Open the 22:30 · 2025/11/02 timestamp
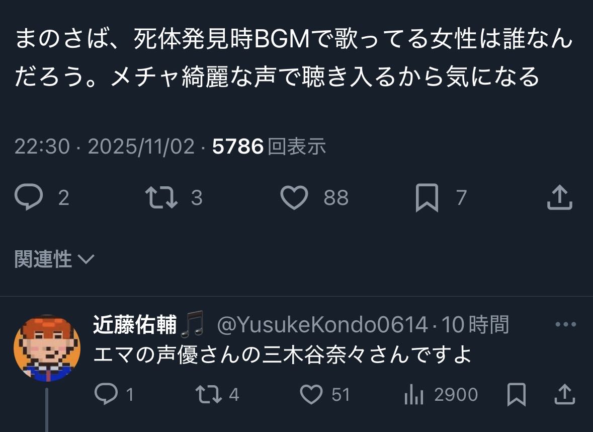Viewport: 593px width, 432px height. coord(105,146)
